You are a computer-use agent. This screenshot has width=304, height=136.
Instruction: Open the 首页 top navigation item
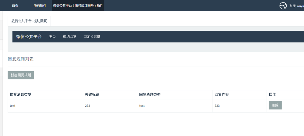[15, 6]
